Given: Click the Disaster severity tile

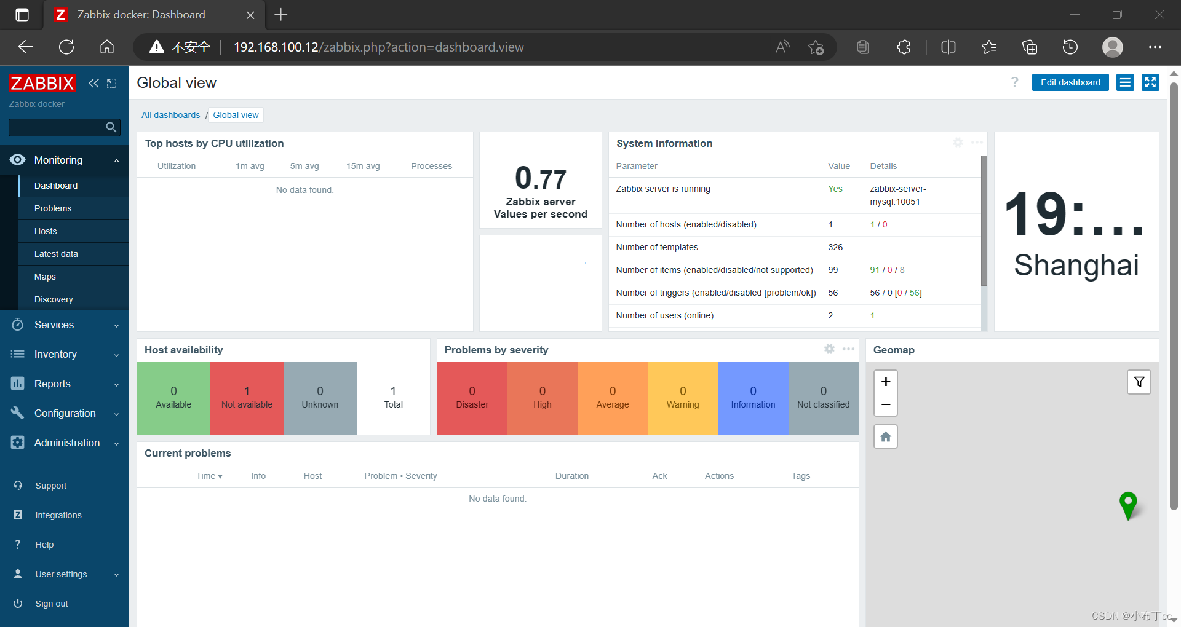Looking at the screenshot, I should pyautogui.click(x=472, y=398).
